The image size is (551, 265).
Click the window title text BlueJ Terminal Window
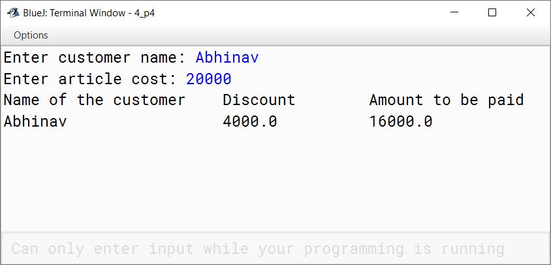click(x=74, y=13)
